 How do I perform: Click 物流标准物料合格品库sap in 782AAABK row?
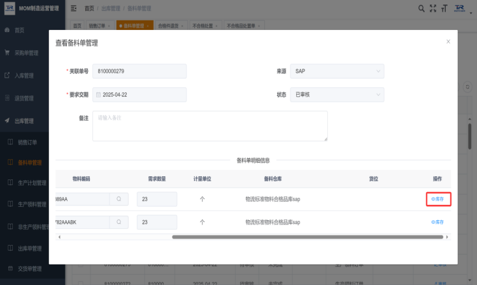pyautogui.click(x=273, y=222)
